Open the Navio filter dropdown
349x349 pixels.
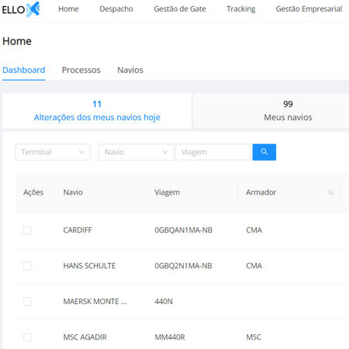(136, 152)
